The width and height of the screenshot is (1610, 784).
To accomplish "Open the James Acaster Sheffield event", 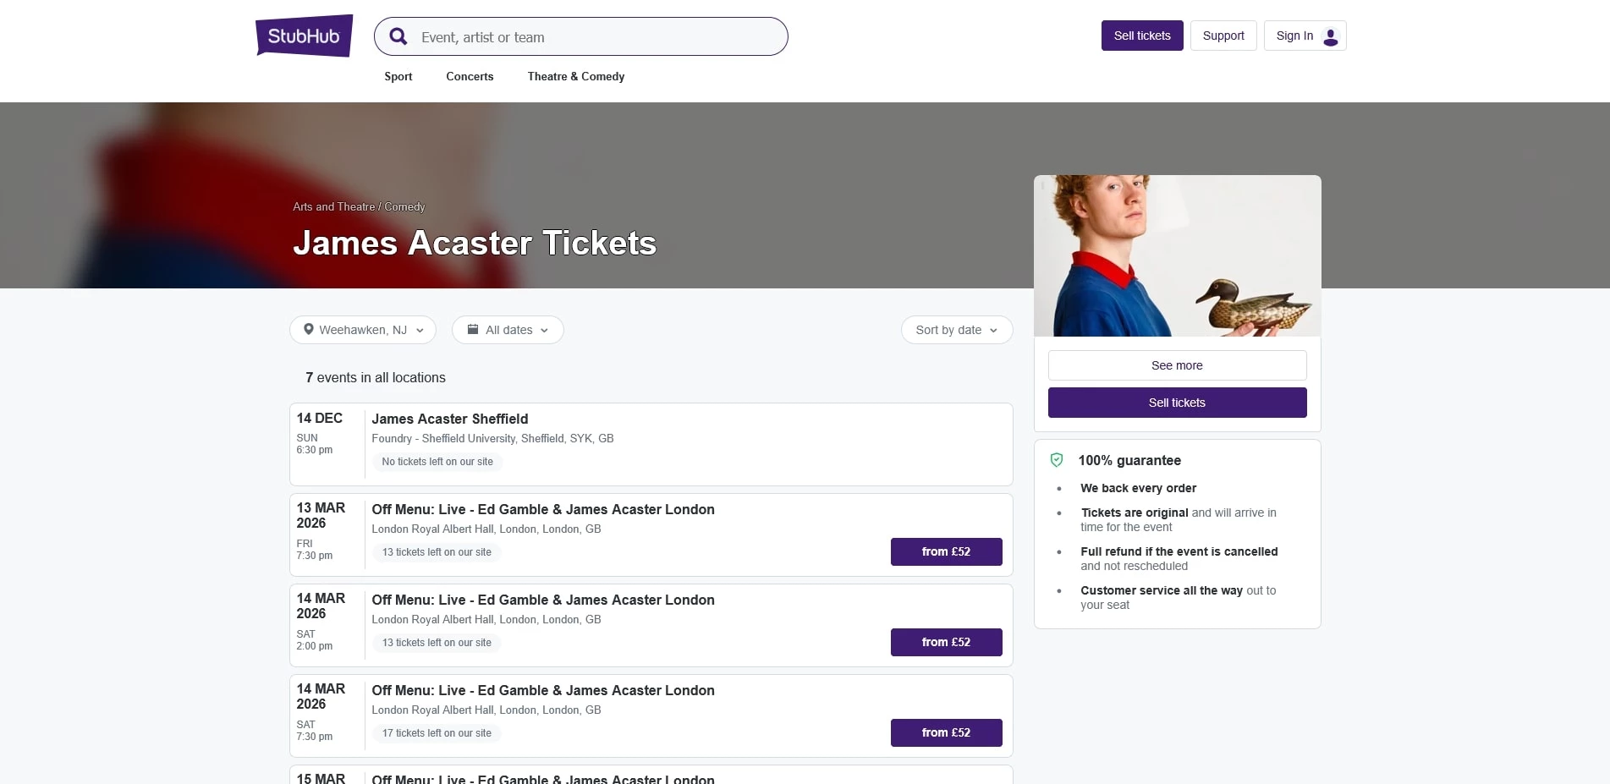I will tap(449, 419).
